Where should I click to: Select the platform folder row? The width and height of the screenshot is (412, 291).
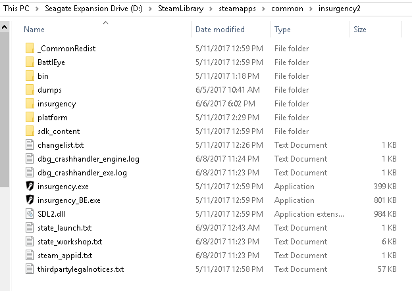[x=53, y=118]
